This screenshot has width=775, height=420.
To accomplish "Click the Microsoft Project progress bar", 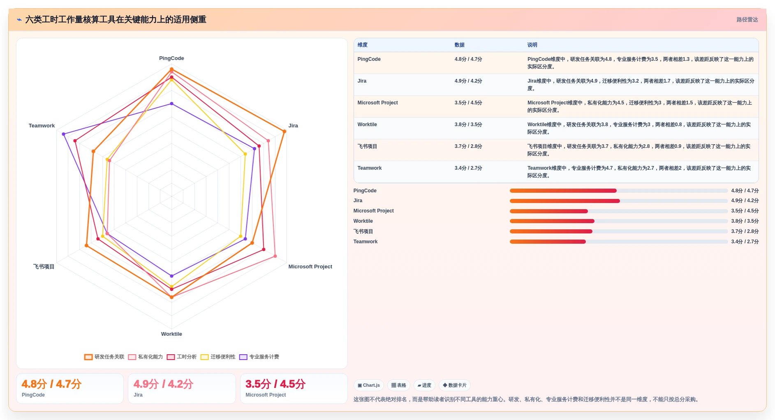I will [x=619, y=211].
